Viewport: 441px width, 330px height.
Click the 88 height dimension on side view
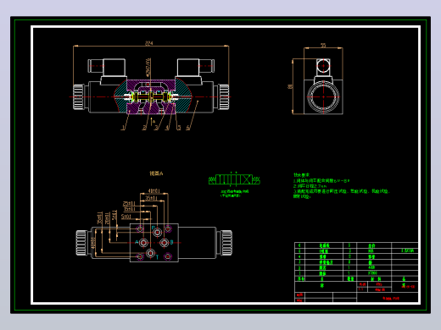[x=290, y=86]
